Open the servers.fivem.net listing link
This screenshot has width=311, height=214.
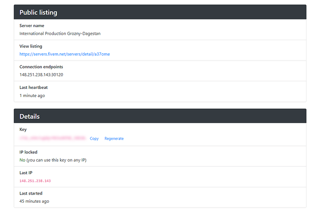[x=65, y=54]
